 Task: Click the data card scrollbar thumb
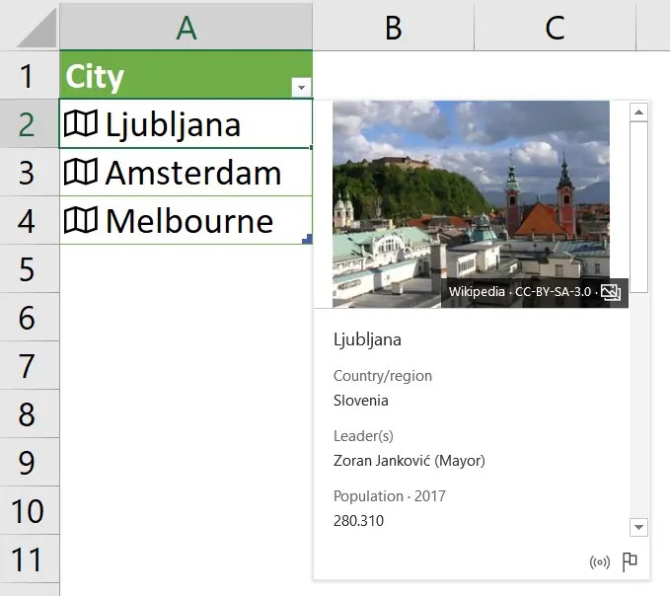[638, 207]
